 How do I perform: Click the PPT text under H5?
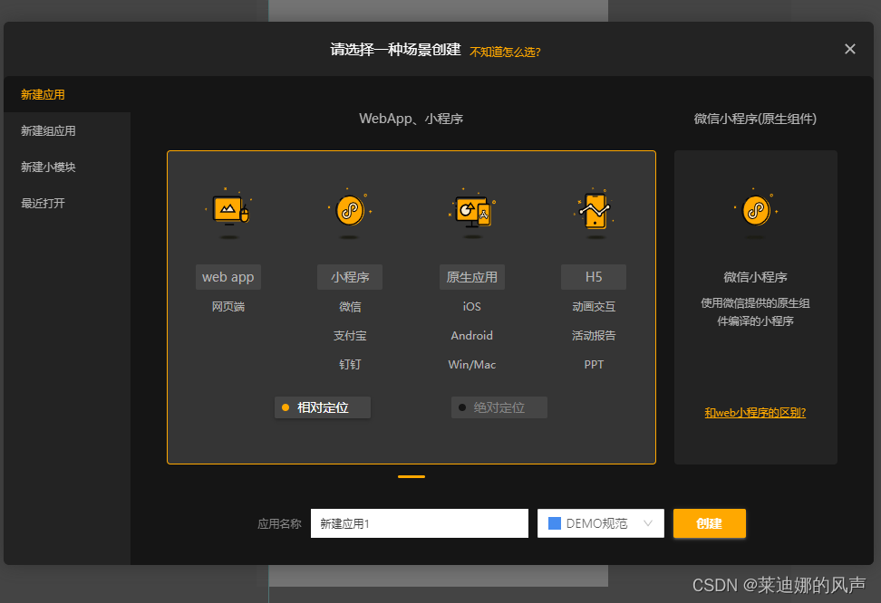594,364
